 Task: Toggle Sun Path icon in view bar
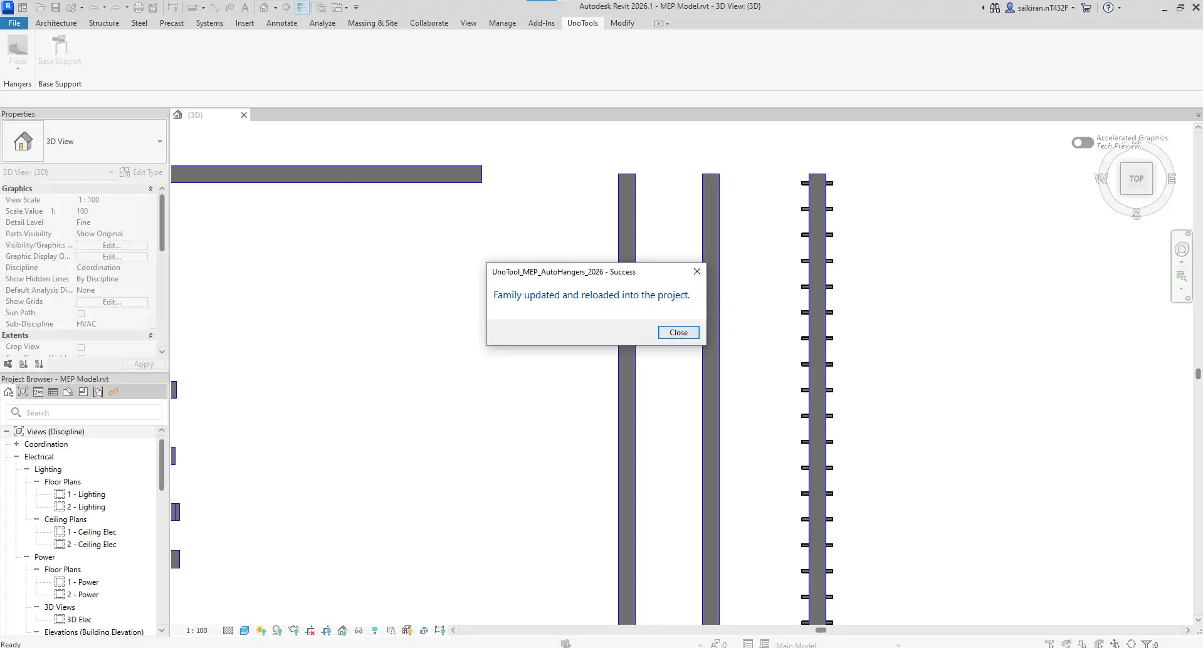click(x=261, y=630)
